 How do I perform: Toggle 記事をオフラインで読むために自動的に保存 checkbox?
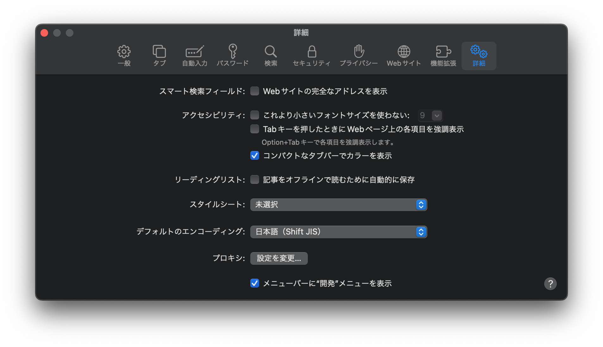[x=255, y=180]
